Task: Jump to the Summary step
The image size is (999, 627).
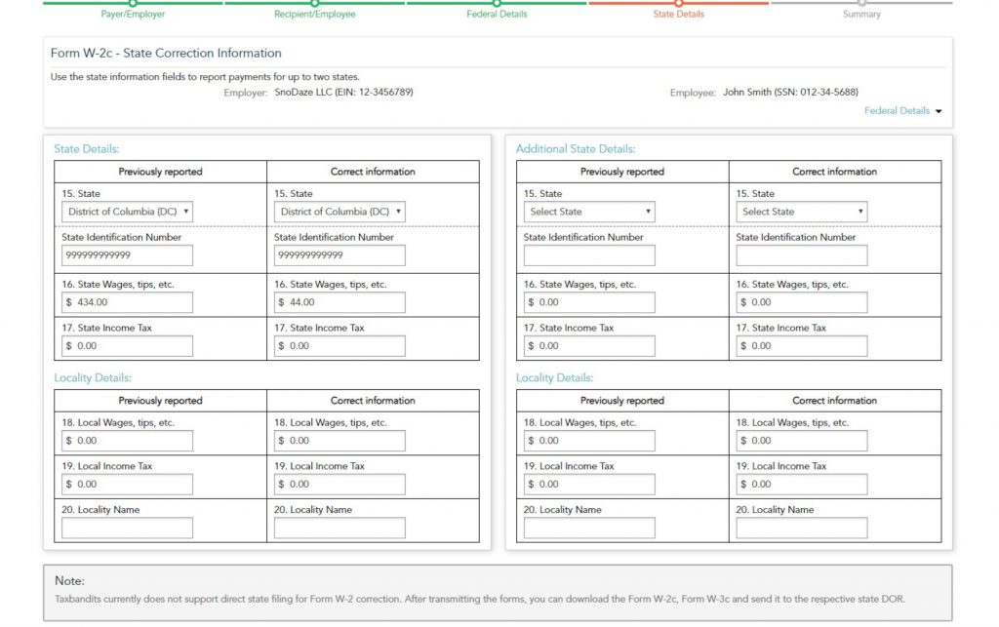Action: pyautogui.click(x=861, y=14)
